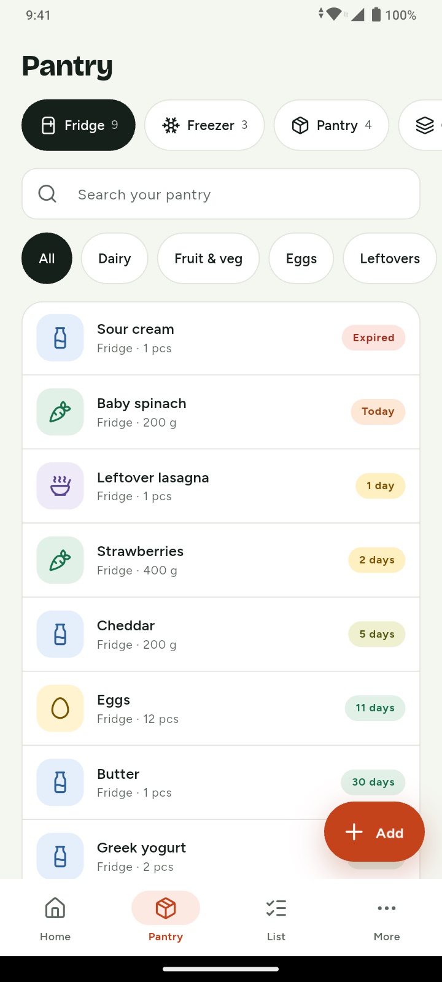Image resolution: width=442 pixels, height=982 pixels.
Task: Tap the Leftover lasagna bowl icon
Action: coord(60,486)
